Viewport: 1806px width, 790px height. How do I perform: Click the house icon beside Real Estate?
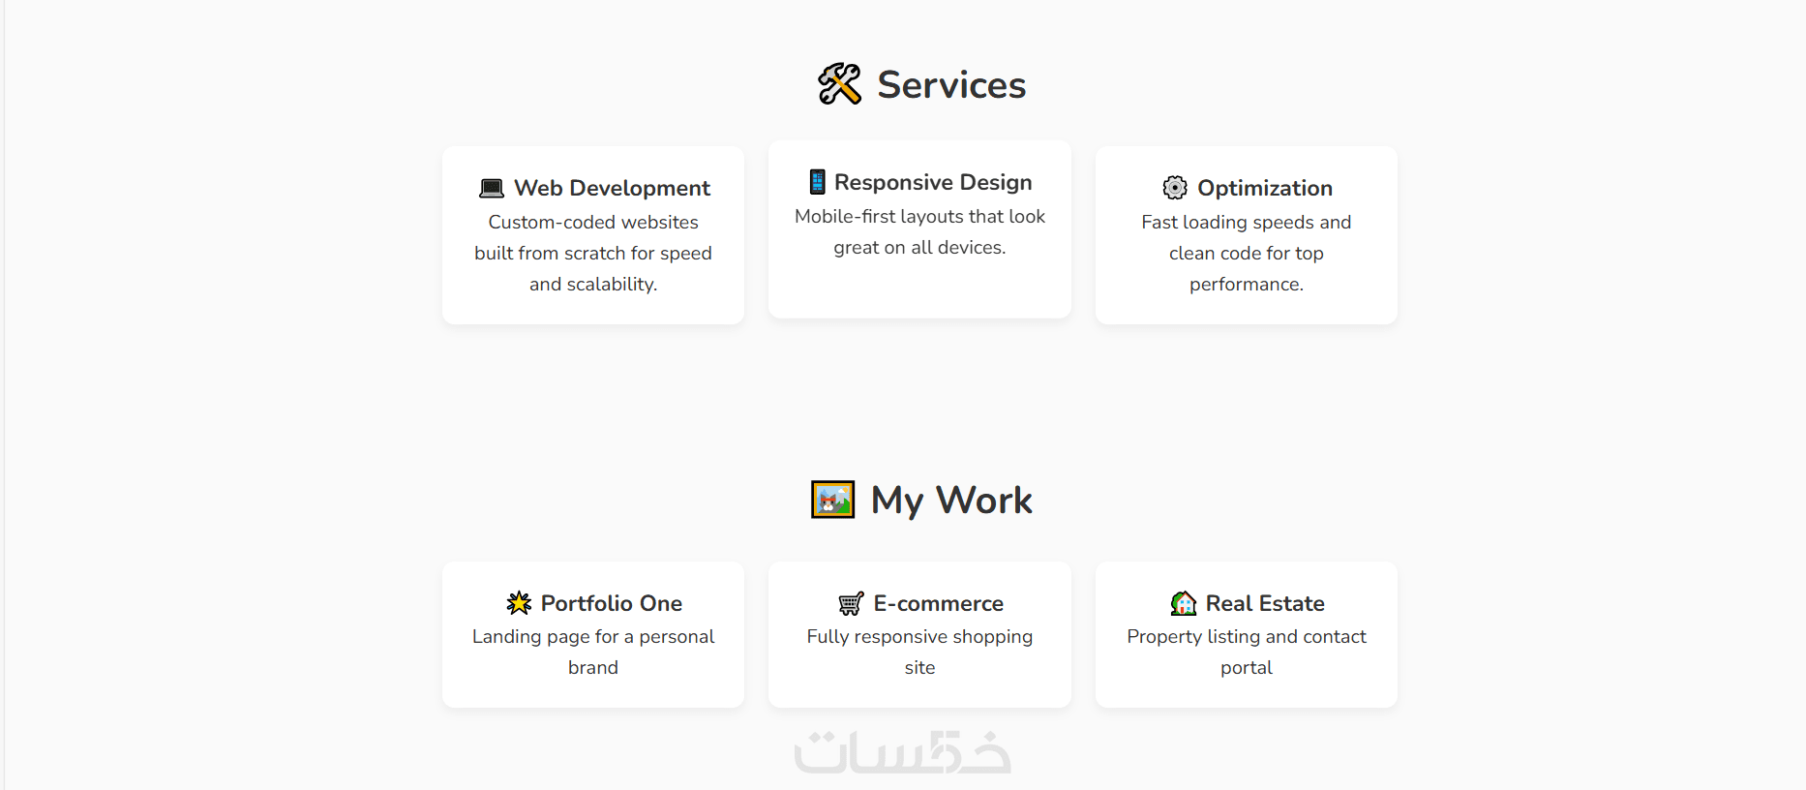click(x=1183, y=603)
